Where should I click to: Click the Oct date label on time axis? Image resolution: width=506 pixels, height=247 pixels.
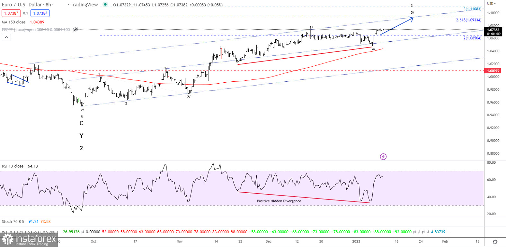pos(93,241)
